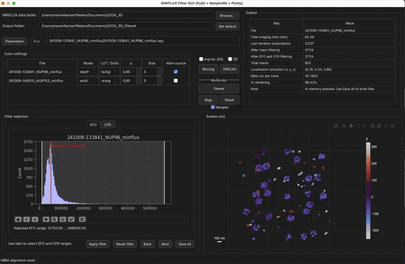Switch to the CFR tab
This screenshot has width=405, height=264.
(x=108, y=125)
